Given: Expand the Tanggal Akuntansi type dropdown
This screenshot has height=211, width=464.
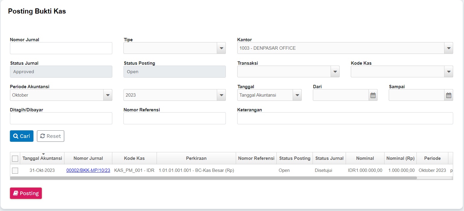Looking at the screenshot, I should 297,95.
